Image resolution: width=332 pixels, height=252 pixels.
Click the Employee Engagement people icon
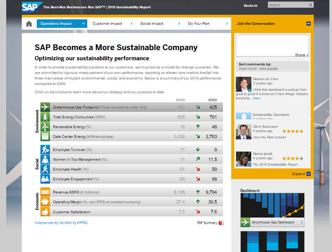[45, 179]
